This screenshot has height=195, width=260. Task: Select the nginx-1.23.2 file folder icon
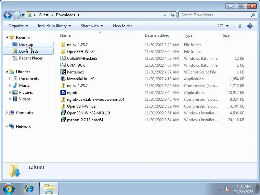pos(63,45)
